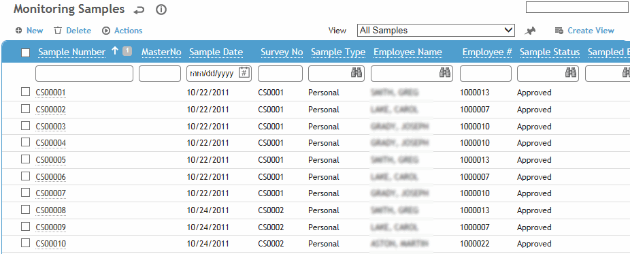Viewport: 630px width, 254px height.
Task: Check the box for sample CS00006
Action: (x=25, y=176)
